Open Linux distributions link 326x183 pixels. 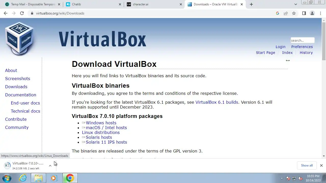101,132
